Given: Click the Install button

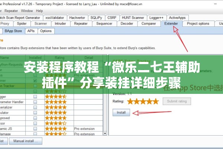Looking at the screenshot, I should coord(121,112).
